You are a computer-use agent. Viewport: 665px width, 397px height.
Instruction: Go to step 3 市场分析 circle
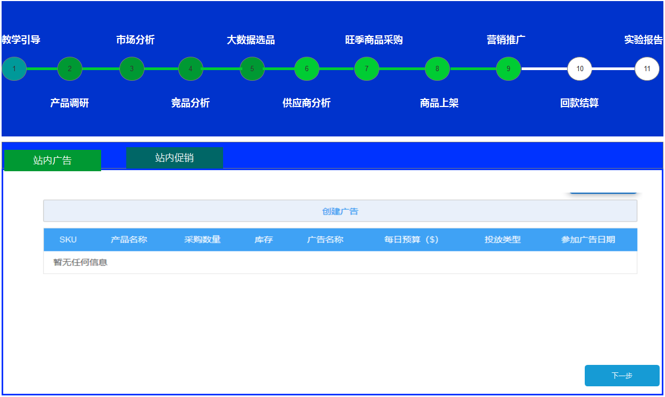tap(132, 69)
